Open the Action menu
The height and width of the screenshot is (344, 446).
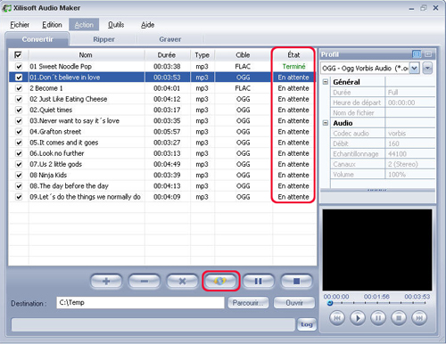pyautogui.click(x=84, y=25)
